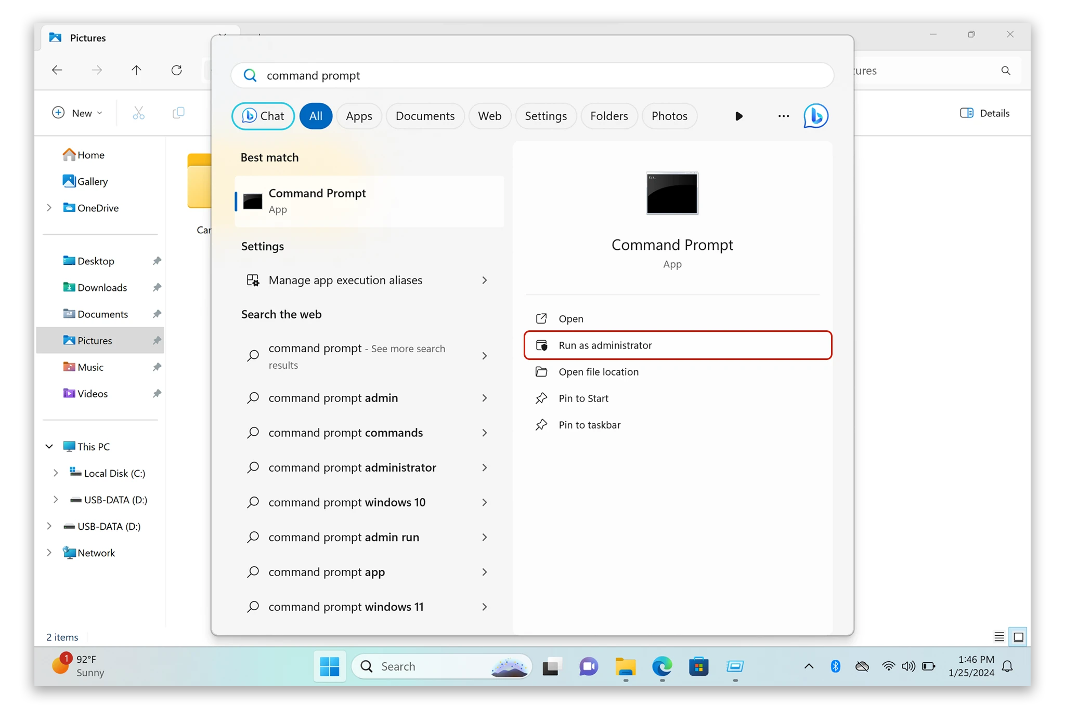Refresh the Pictures folder view

click(x=177, y=70)
